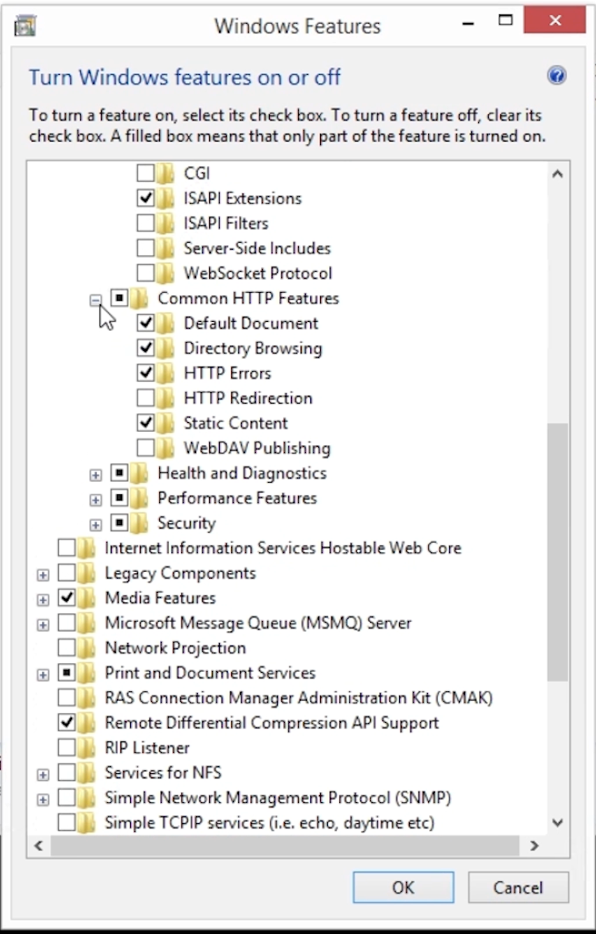
Task: Expand the Legacy Components node
Action: pos(43,575)
